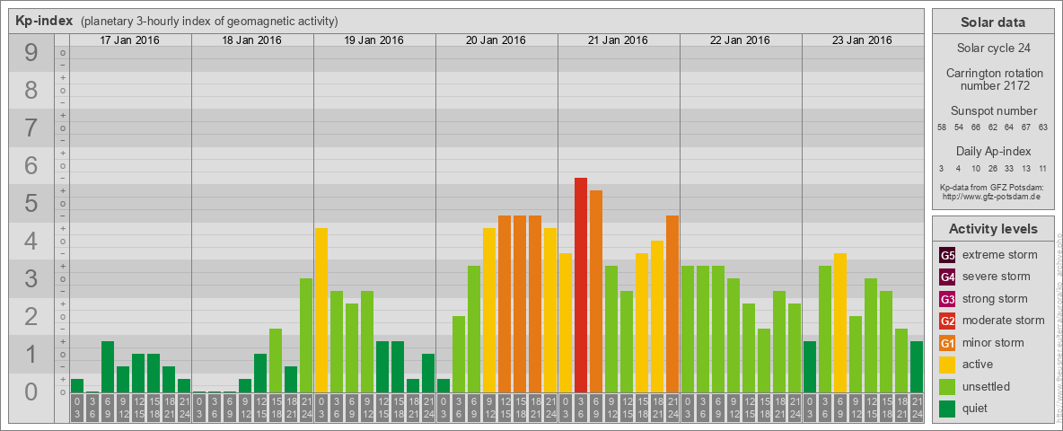Viewport: 1063px width, 431px height.
Task: Click the yellow 0-3h bar on 21 Jan
Action: click(x=566, y=322)
